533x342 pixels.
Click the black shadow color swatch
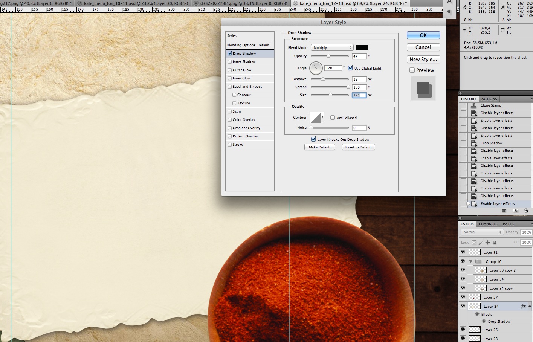click(362, 47)
